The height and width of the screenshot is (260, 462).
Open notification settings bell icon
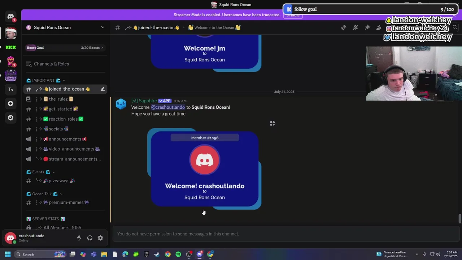point(355,27)
